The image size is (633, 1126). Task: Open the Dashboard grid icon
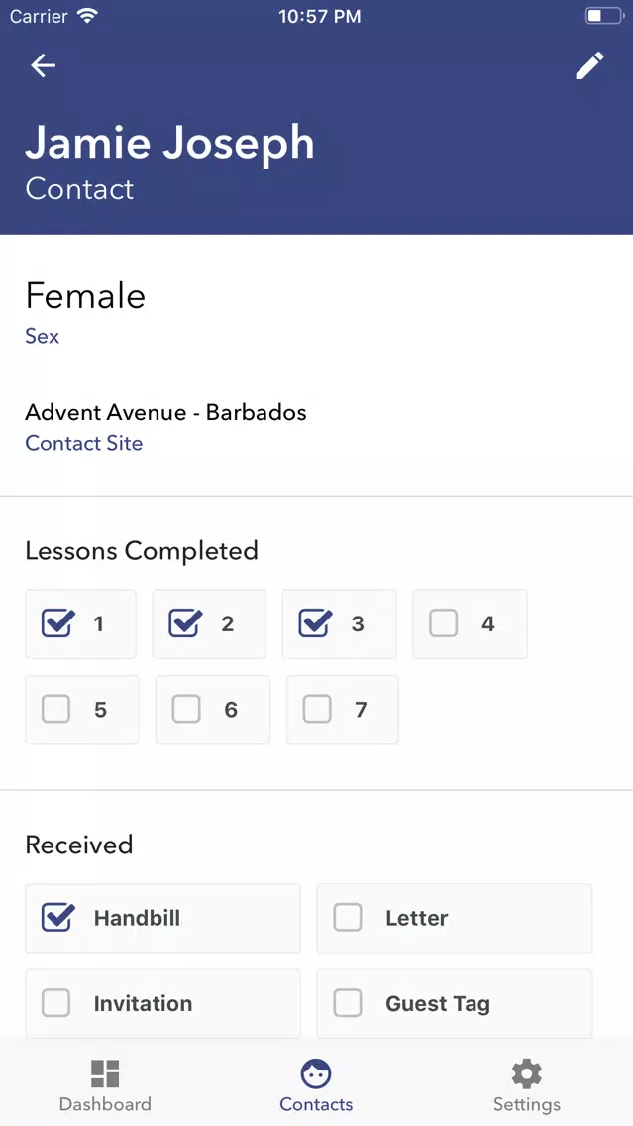pyautogui.click(x=105, y=1073)
